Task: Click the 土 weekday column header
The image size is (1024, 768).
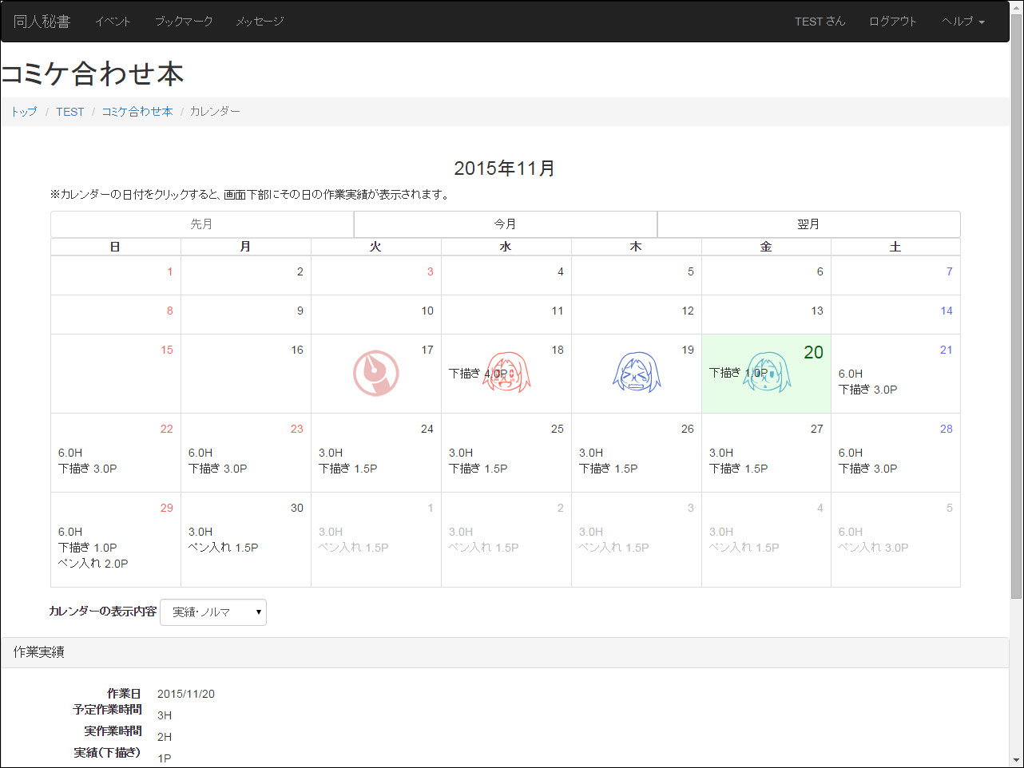Action: click(x=895, y=247)
